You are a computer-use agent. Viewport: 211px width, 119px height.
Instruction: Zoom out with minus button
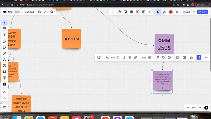click(x=188, y=108)
